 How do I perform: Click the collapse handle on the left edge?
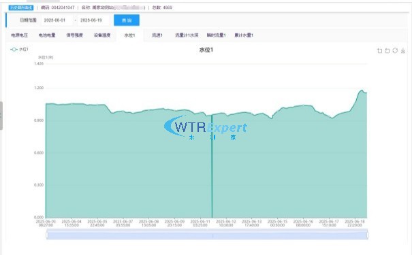click(x=1, y=116)
